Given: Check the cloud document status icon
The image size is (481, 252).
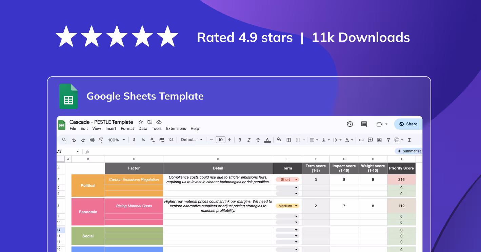Looking at the screenshot, I should (x=159, y=122).
